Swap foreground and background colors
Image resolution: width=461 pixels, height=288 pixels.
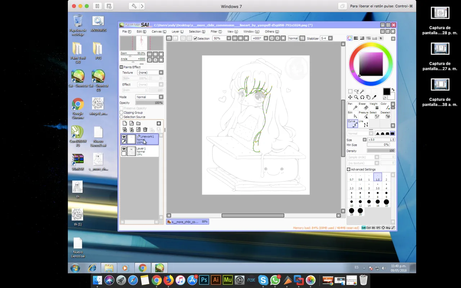pyautogui.click(x=393, y=90)
